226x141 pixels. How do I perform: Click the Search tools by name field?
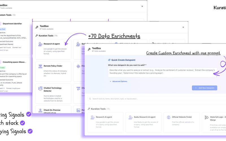(157, 99)
